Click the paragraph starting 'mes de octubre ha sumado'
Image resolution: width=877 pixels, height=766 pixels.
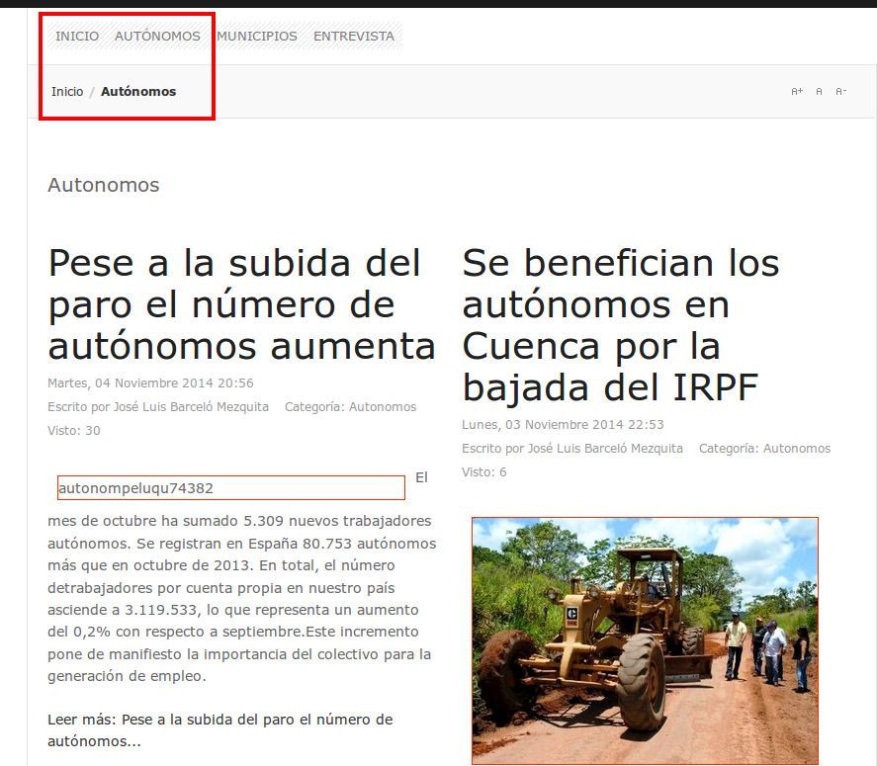point(241,598)
